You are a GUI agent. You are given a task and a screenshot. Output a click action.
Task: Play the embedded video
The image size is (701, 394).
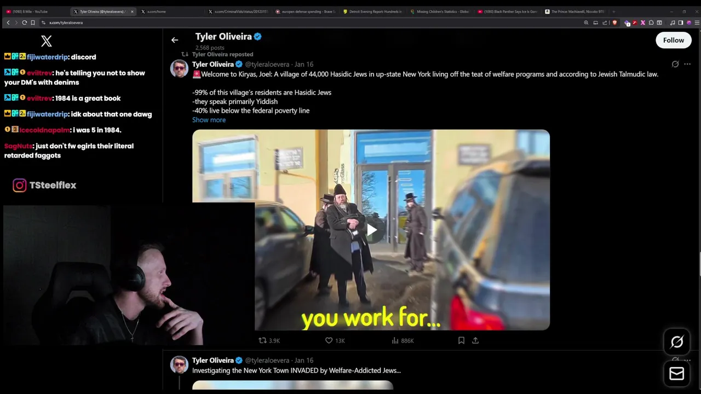(371, 230)
